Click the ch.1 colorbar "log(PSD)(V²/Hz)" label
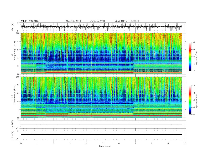Image resolution: width=208 pixels, height=161 pixels. coord(196,58)
